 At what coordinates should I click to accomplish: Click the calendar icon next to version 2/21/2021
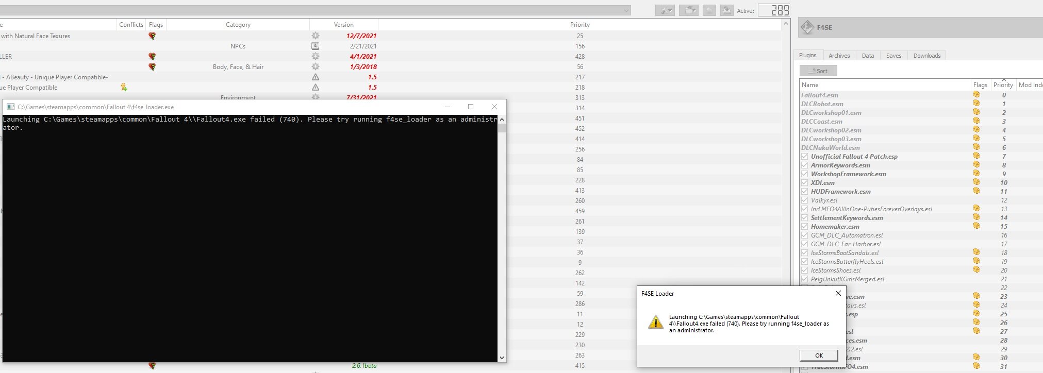[x=316, y=46]
